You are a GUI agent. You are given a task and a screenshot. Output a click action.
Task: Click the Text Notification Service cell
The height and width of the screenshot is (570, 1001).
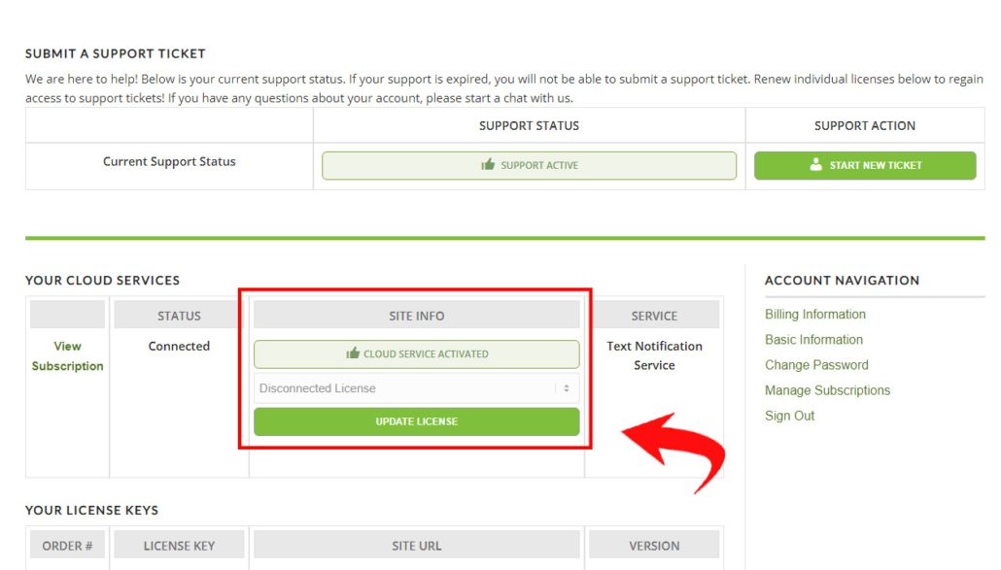pyautogui.click(x=654, y=355)
